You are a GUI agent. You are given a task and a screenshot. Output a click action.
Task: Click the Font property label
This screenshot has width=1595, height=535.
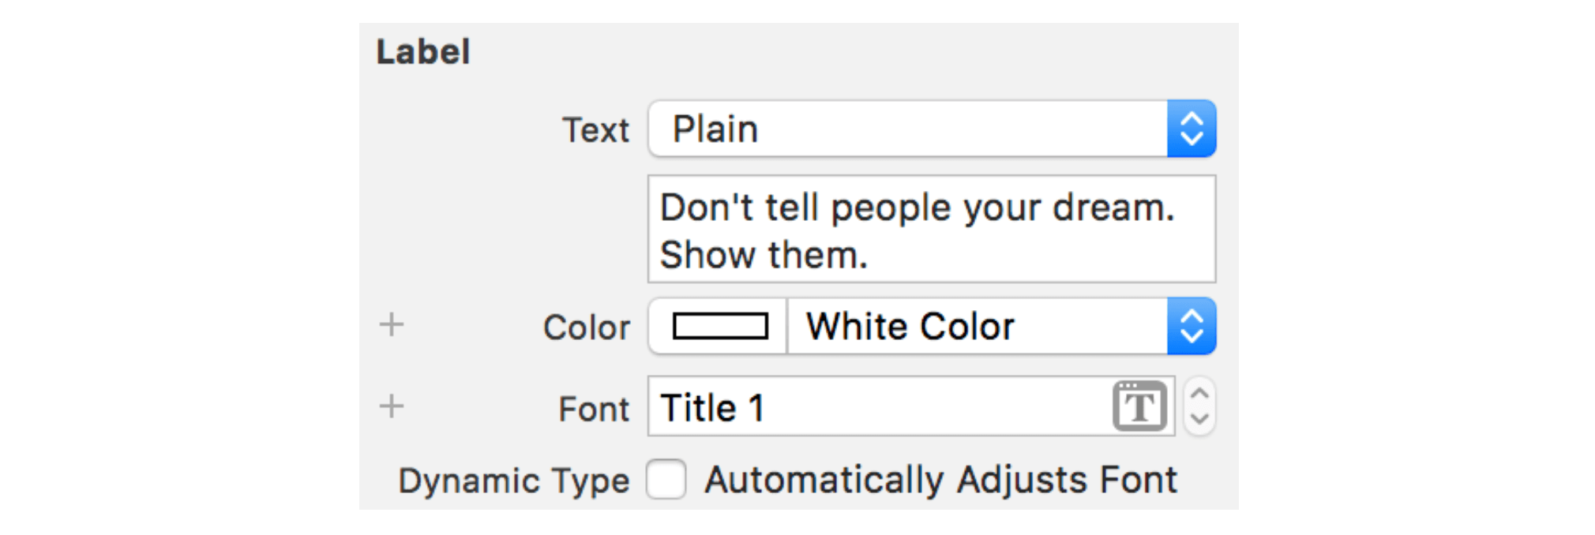tap(594, 409)
